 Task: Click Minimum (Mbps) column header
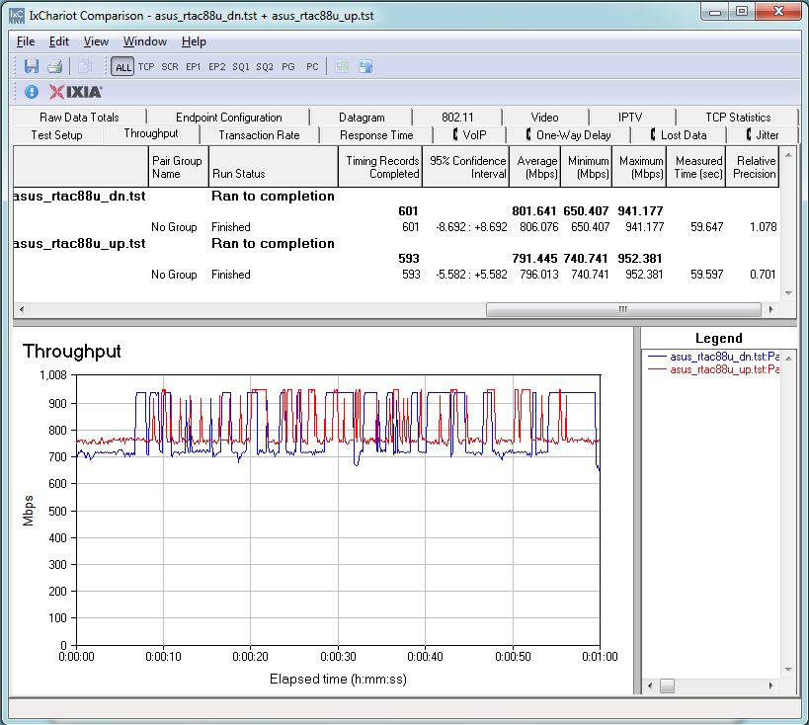click(587, 167)
